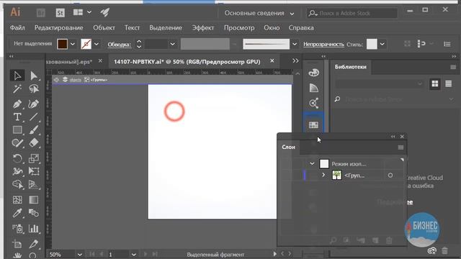Click the <Груп...> layer thumbnail
461x259 pixels.
[336, 175]
